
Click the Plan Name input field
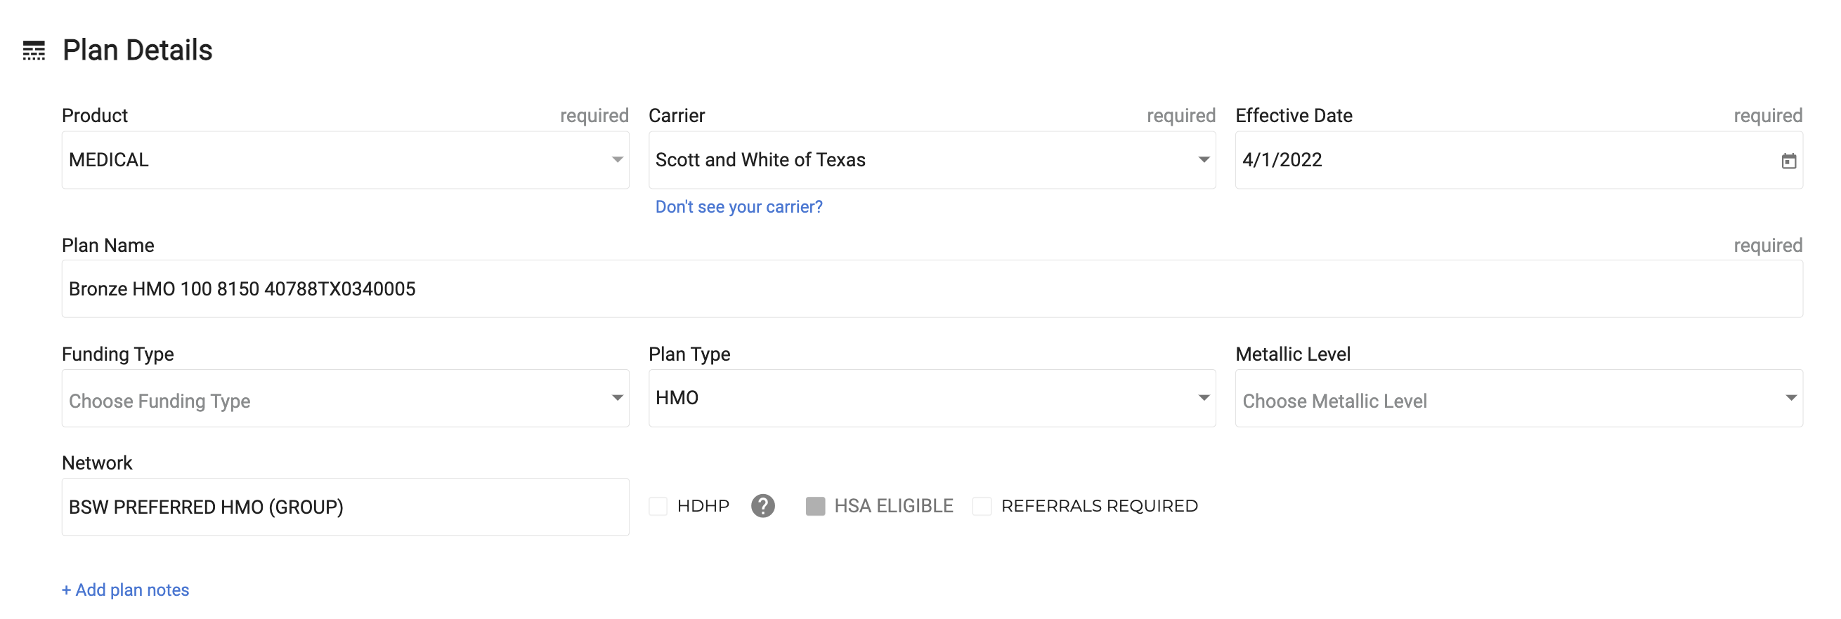tap(932, 289)
